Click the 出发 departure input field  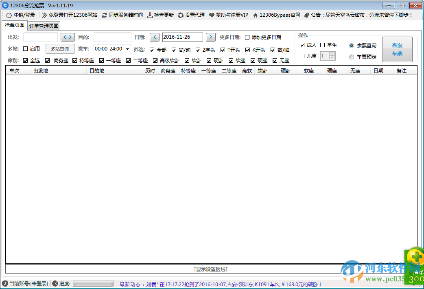[41, 37]
